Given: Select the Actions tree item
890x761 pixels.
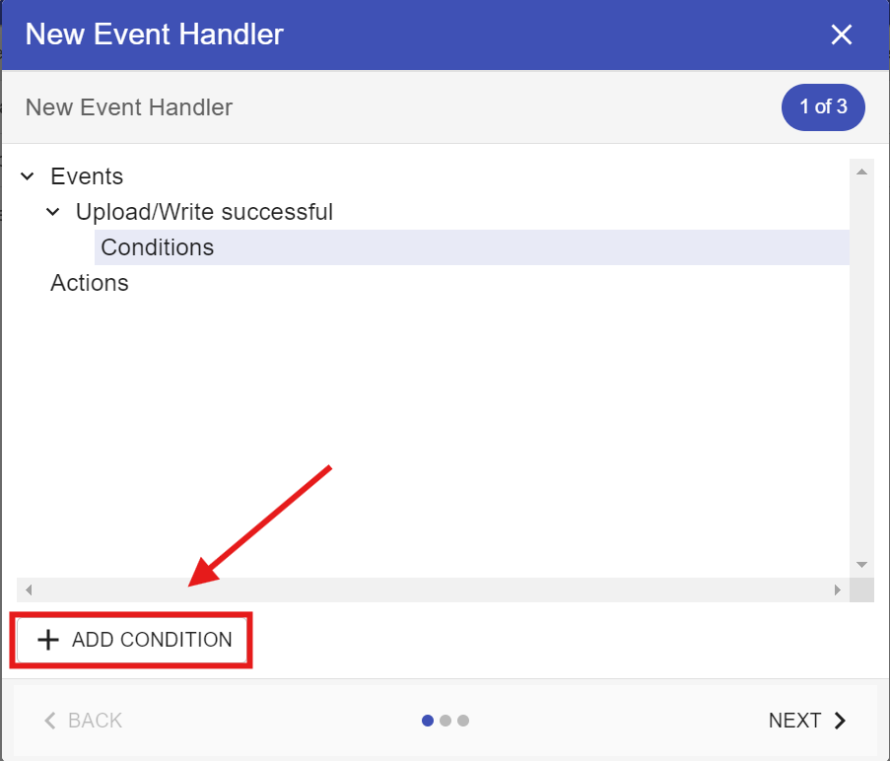Looking at the screenshot, I should click(x=90, y=283).
